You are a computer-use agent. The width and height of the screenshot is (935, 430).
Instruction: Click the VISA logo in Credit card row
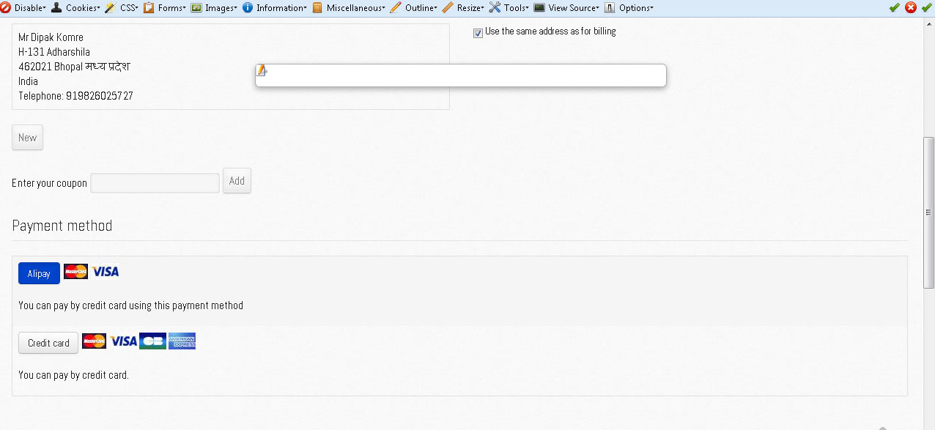pos(124,341)
